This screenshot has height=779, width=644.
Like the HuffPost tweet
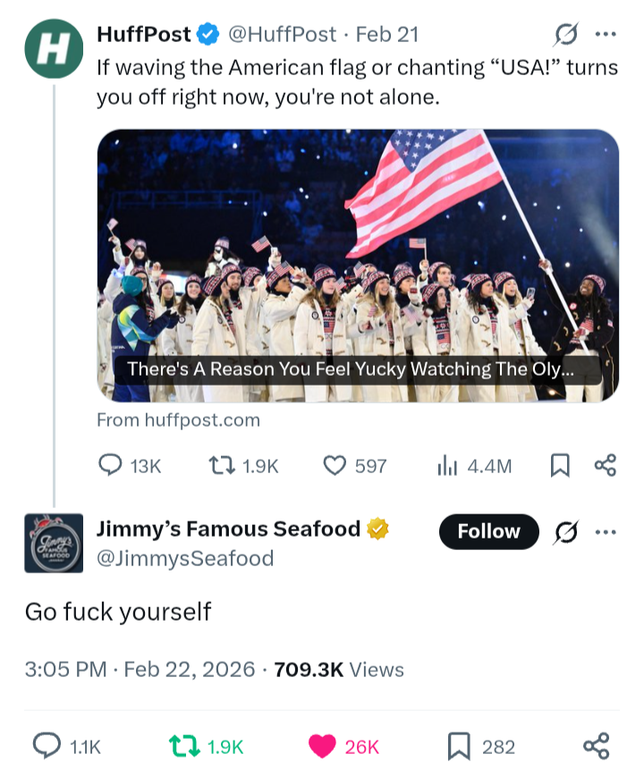335,465
